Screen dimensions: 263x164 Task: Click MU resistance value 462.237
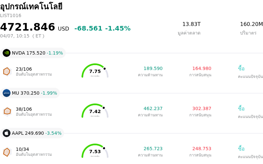point(153,108)
